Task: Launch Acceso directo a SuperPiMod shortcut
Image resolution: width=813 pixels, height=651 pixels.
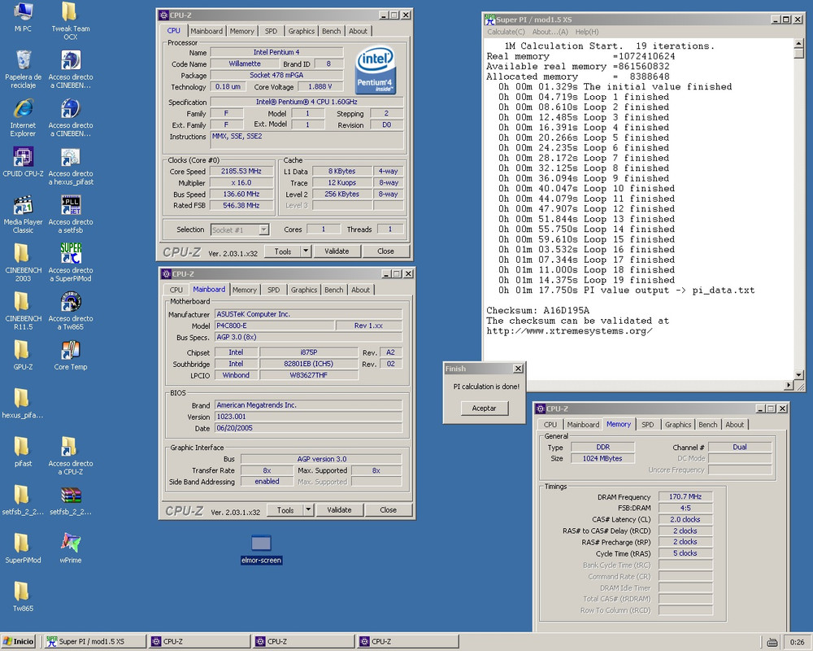Action: coord(71,263)
